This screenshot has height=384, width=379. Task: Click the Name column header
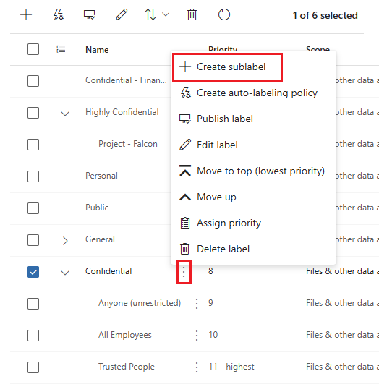coord(97,50)
